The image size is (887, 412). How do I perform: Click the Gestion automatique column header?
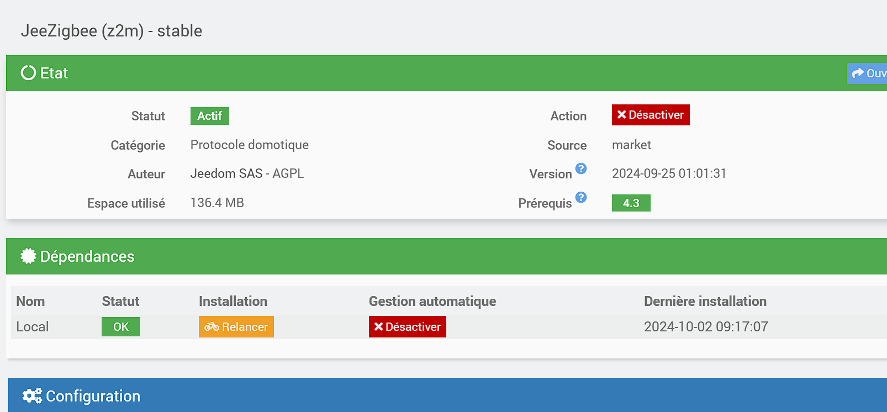point(432,301)
